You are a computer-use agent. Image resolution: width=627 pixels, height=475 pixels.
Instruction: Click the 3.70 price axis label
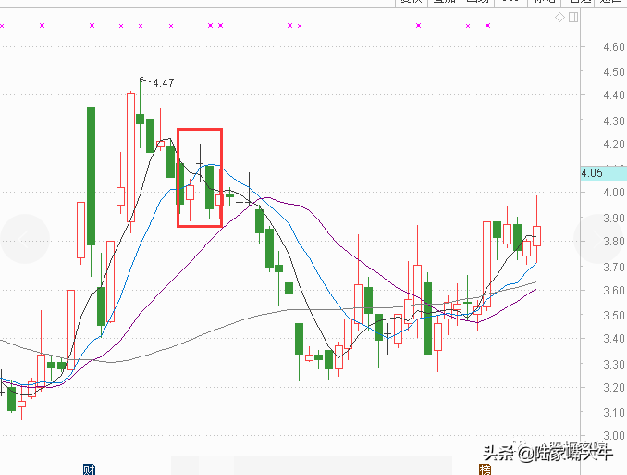point(613,268)
